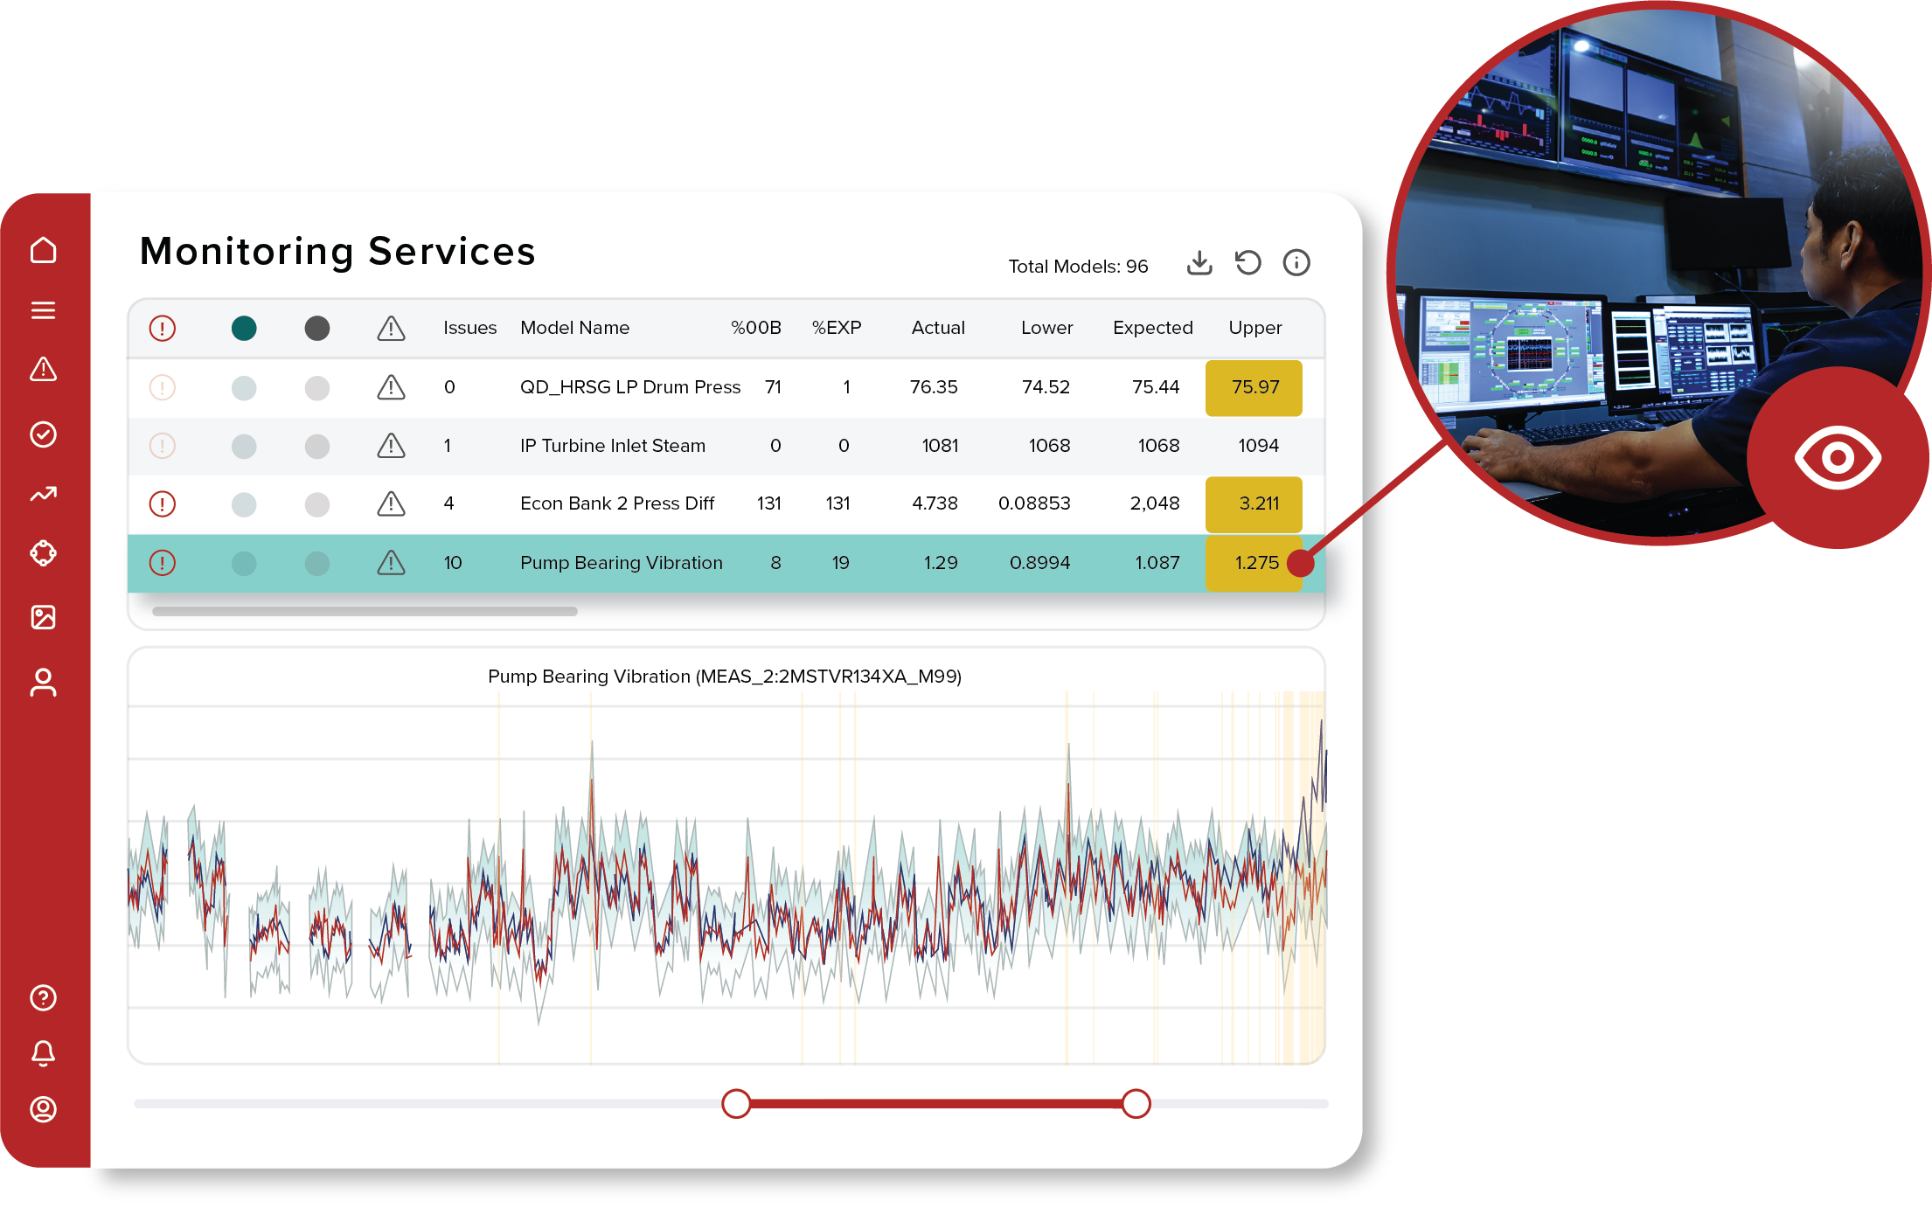Select the QD_HRSG LP Drum Press row
This screenshot has height=1208, width=1932.
[x=629, y=387]
